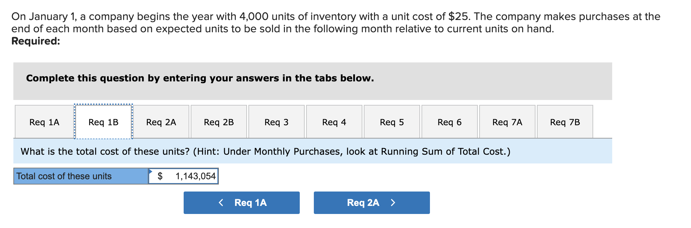Switch to the Req 5 tab
691x228 pixels.
pyautogui.click(x=392, y=122)
